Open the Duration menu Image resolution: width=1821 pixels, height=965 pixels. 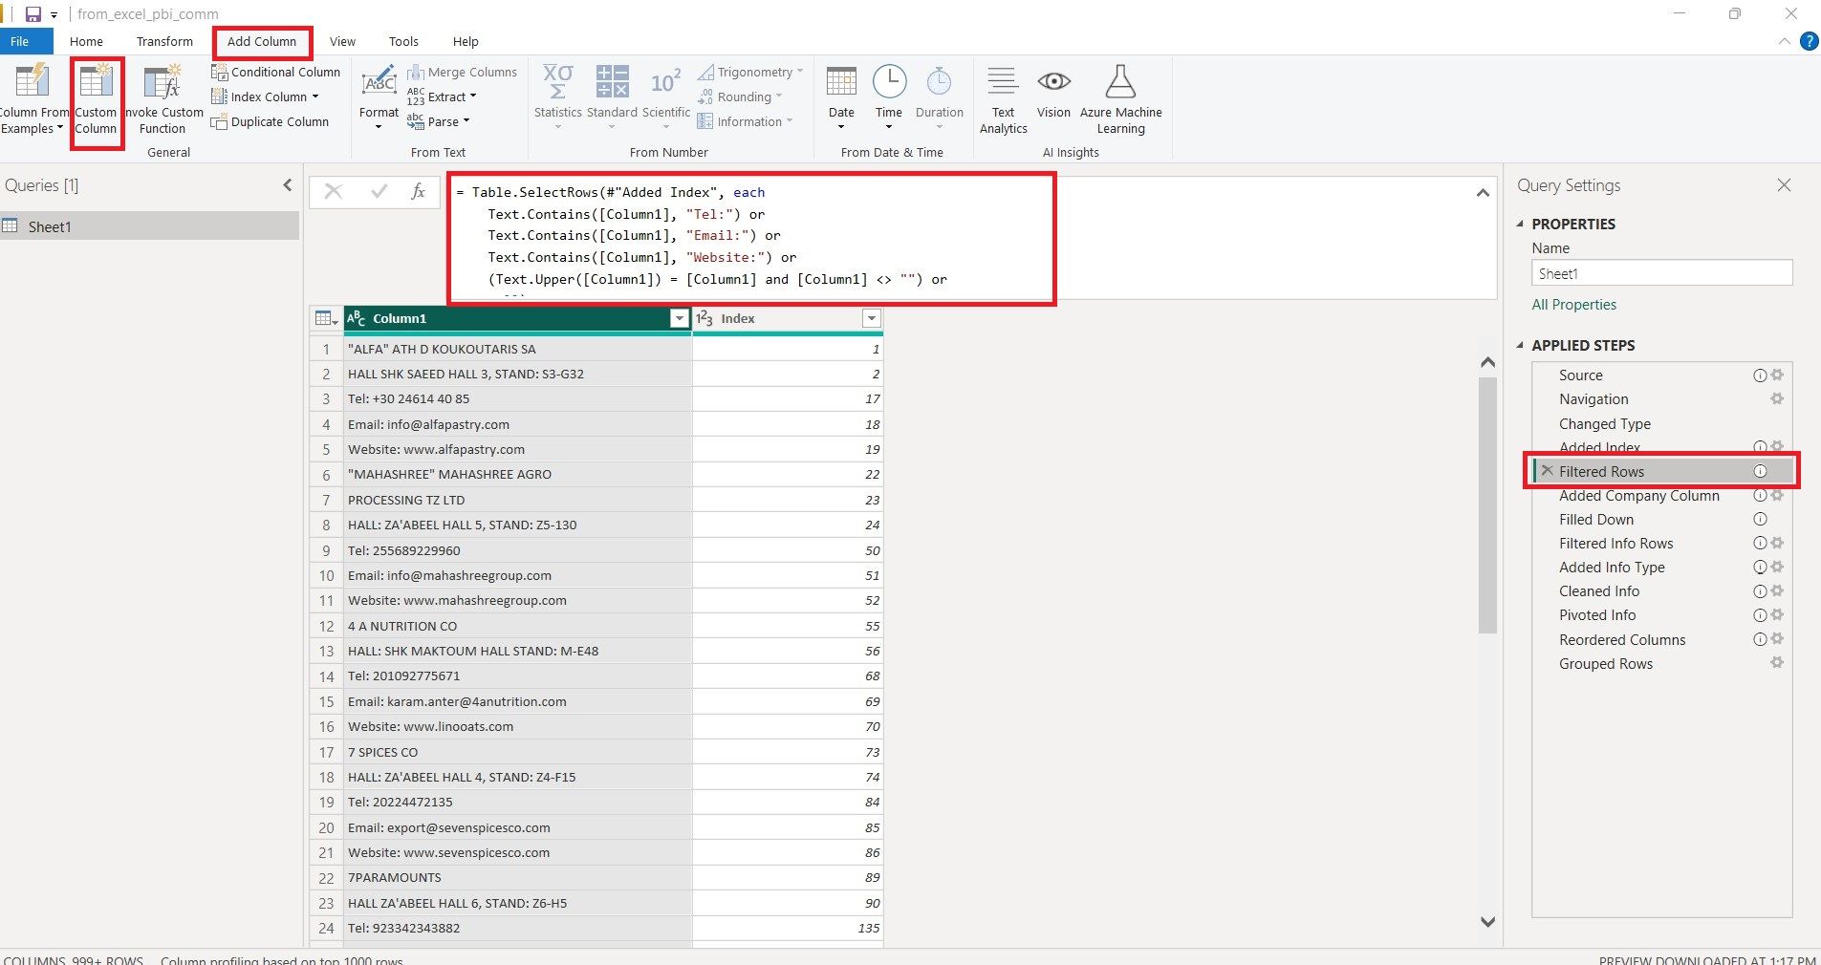(940, 98)
